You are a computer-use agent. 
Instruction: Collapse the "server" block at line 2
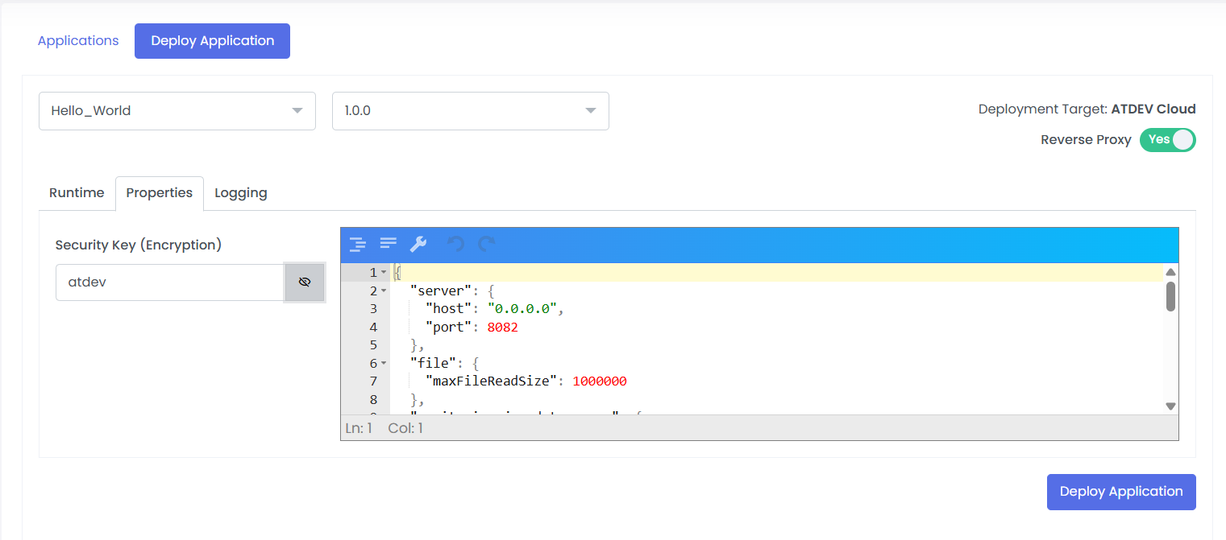pyautogui.click(x=384, y=291)
